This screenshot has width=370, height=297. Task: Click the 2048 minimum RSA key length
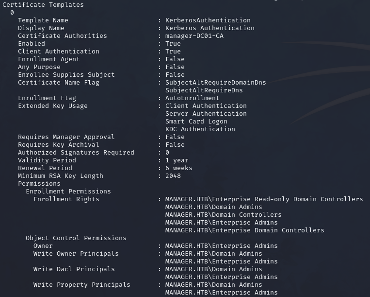173,176
